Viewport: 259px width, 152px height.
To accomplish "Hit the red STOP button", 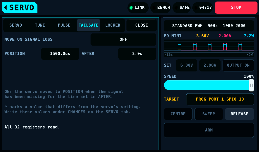I will pos(236,8).
